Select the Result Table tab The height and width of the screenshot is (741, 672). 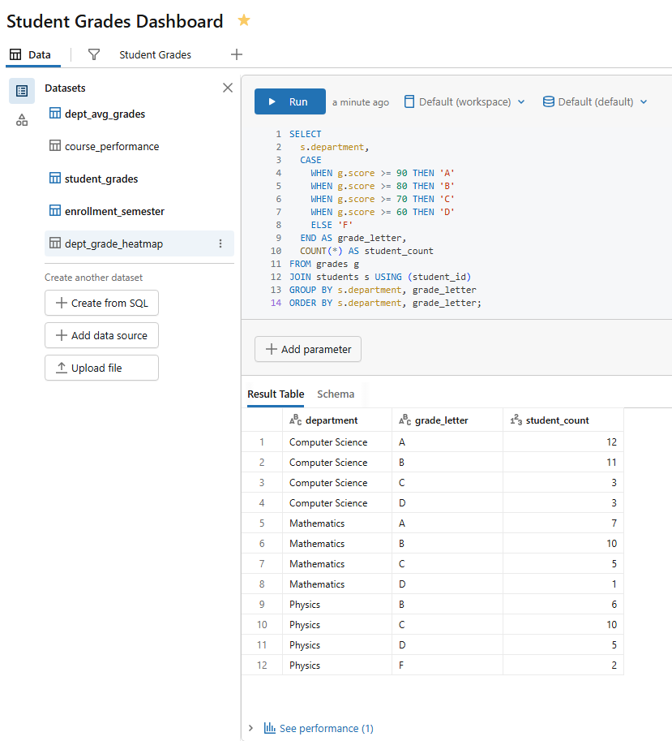[x=276, y=394]
